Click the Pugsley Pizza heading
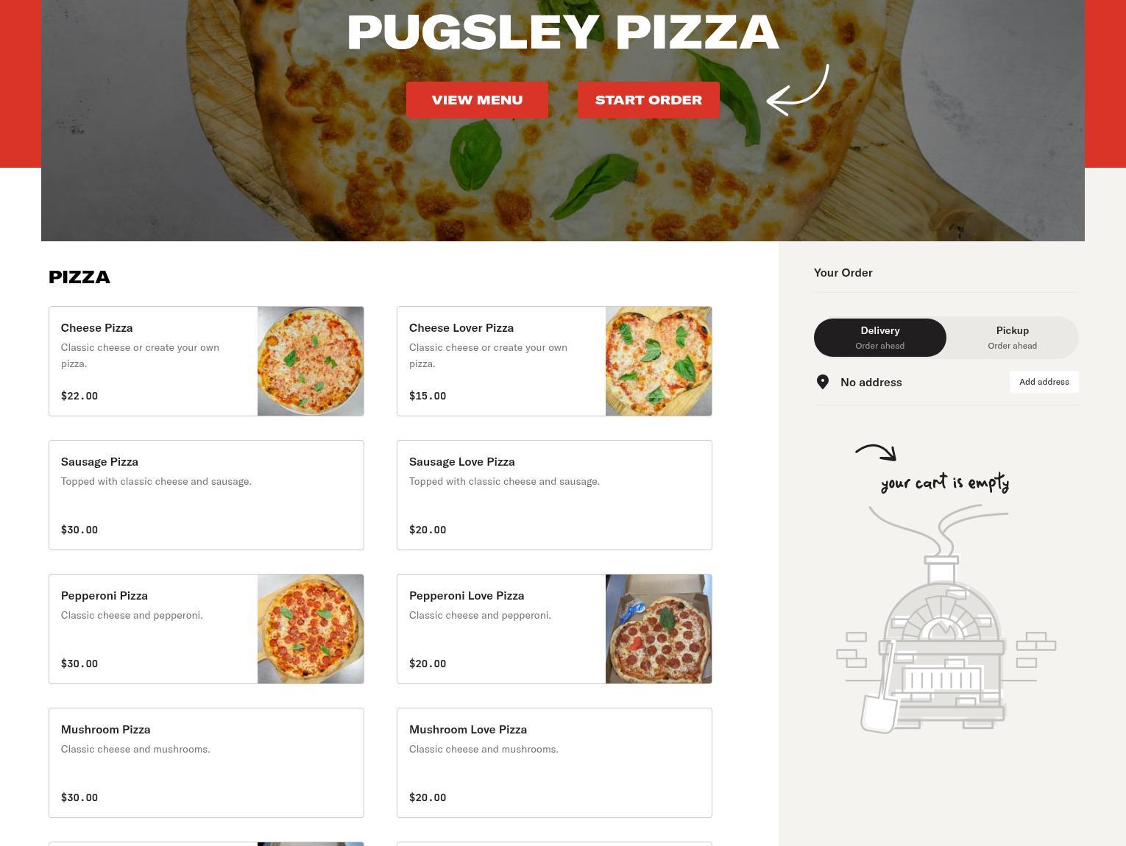 pos(563,32)
